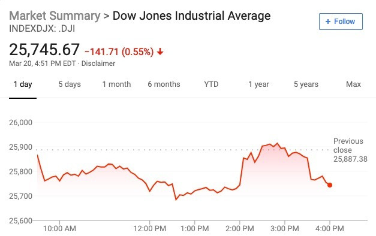Viewport: 376px width, 236px height.
Task: Click the red down arrow icon
Action: [x=160, y=52]
